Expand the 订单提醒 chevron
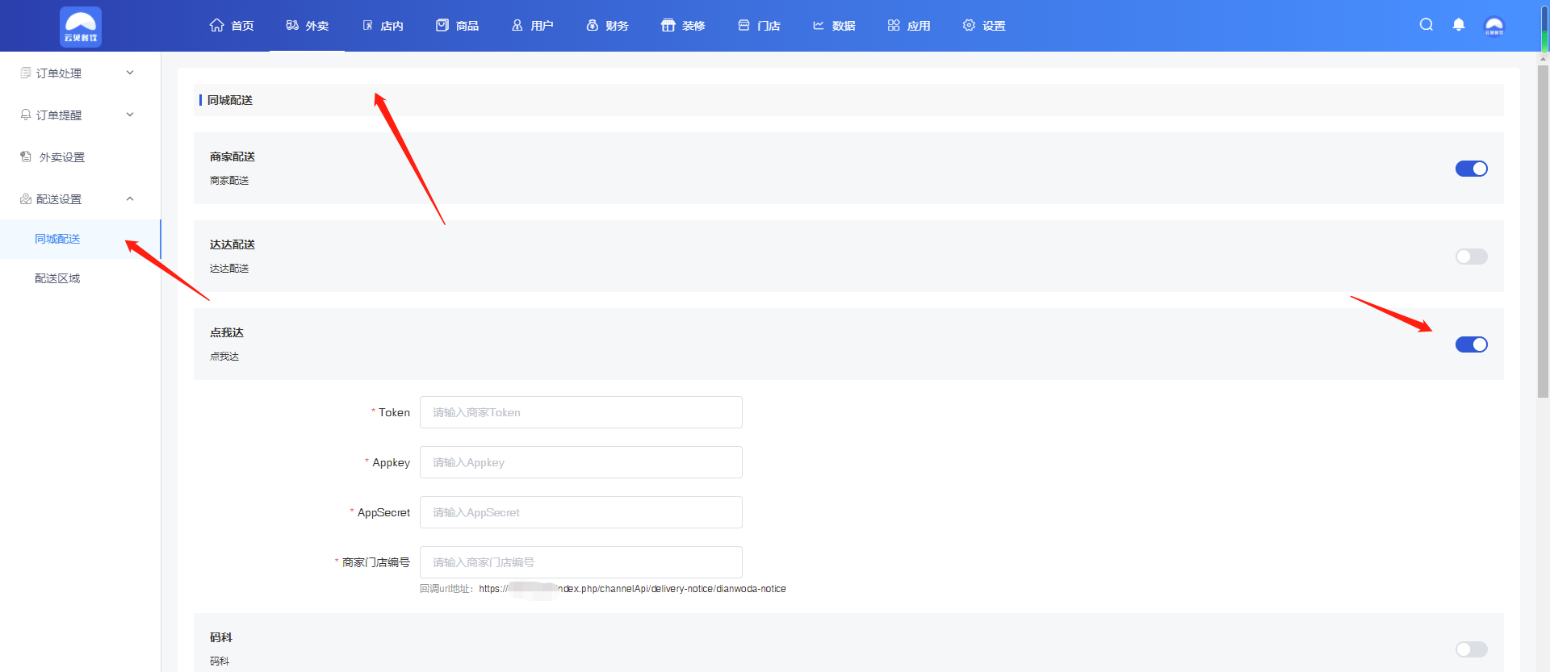Screen dimensions: 1550x672 (x=130, y=115)
